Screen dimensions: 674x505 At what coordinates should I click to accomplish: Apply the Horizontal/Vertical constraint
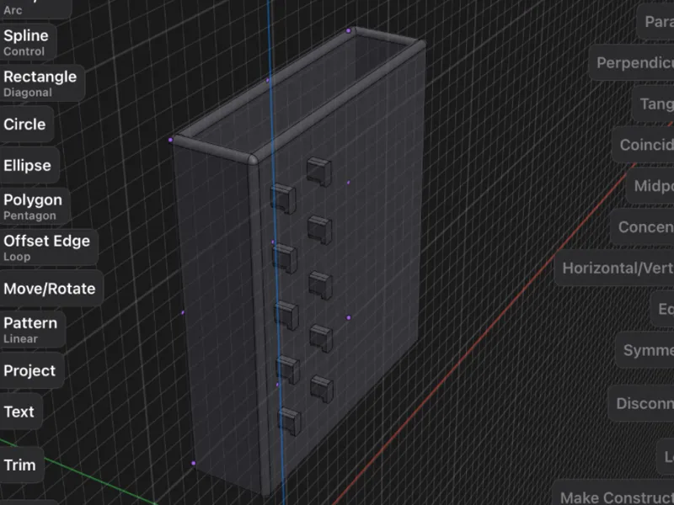[x=614, y=268]
